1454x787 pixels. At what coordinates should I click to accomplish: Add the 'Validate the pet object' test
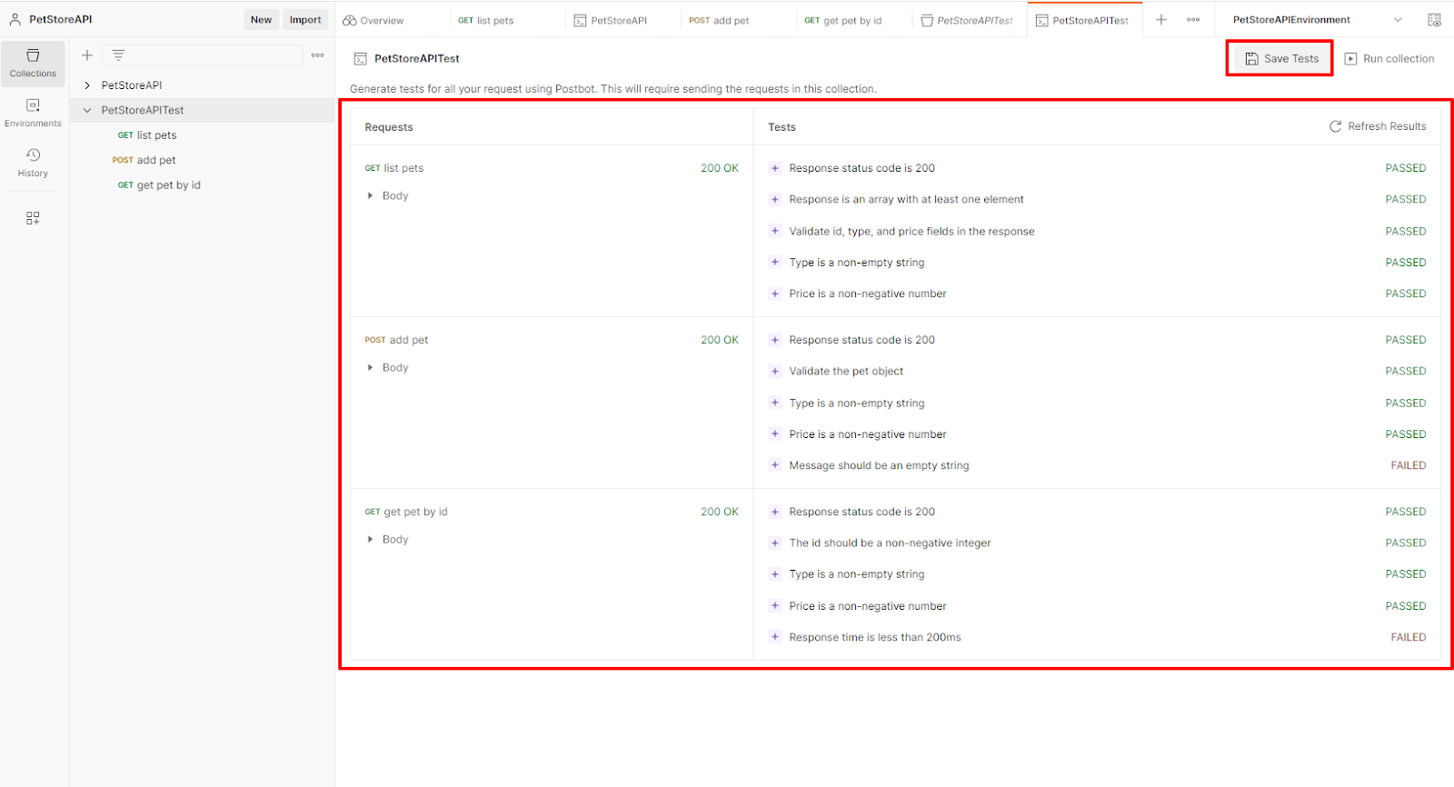coord(775,371)
